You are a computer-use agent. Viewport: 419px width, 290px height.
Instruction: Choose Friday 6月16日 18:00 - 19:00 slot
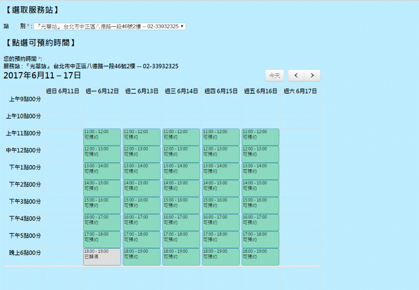tap(260, 257)
